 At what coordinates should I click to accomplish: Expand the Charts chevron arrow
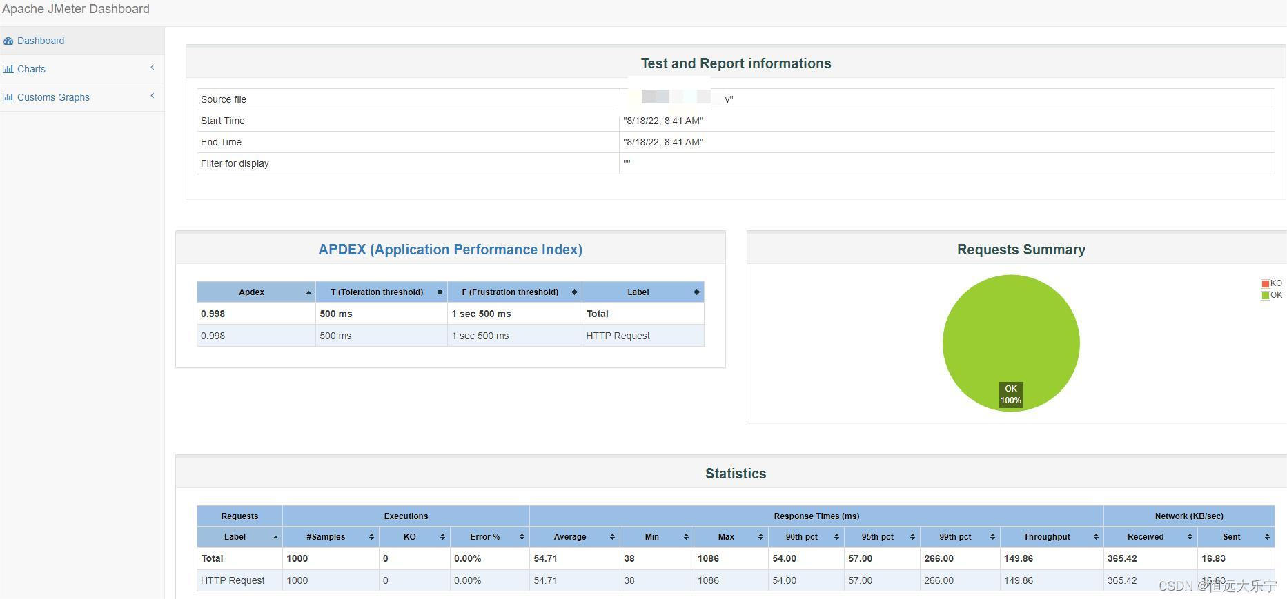click(152, 68)
